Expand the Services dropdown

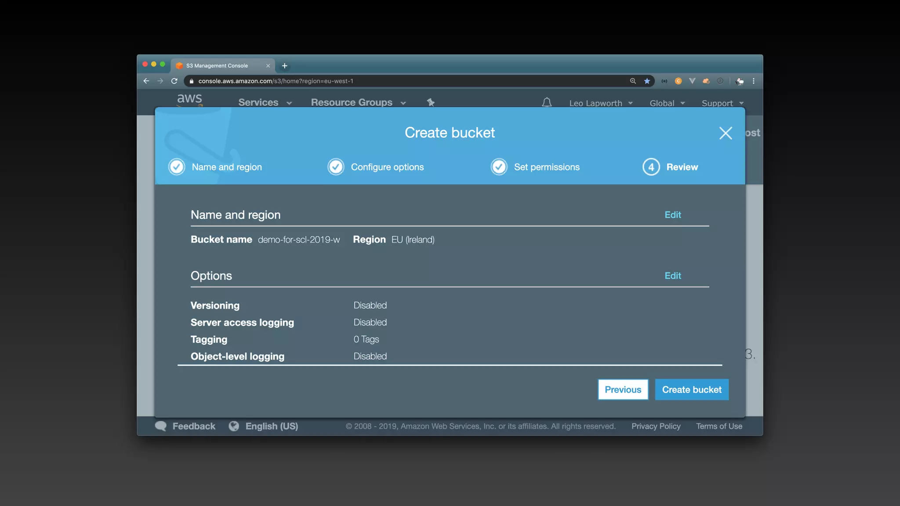point(265,103)
